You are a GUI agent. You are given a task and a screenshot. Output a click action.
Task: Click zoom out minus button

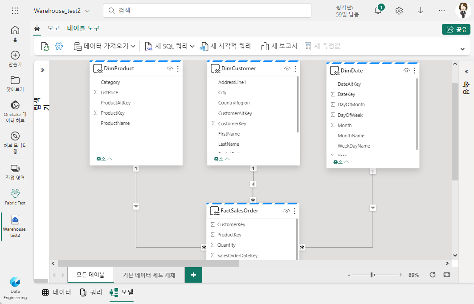pos(349,275)
